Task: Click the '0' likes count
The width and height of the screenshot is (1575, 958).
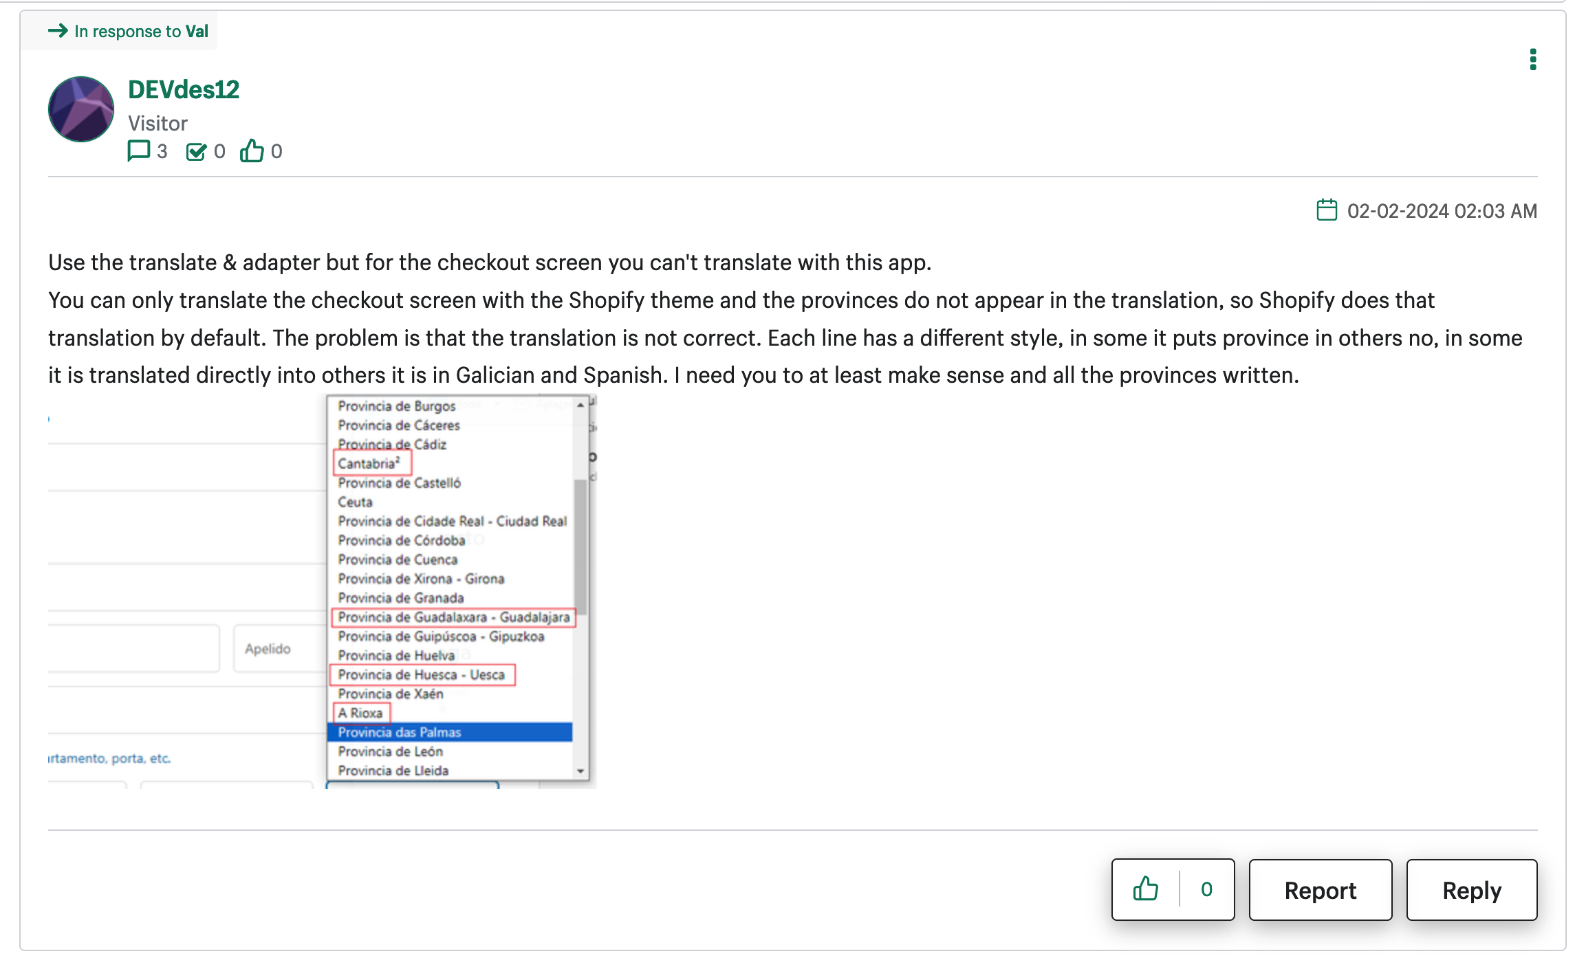Action: tap(1206, 889)
